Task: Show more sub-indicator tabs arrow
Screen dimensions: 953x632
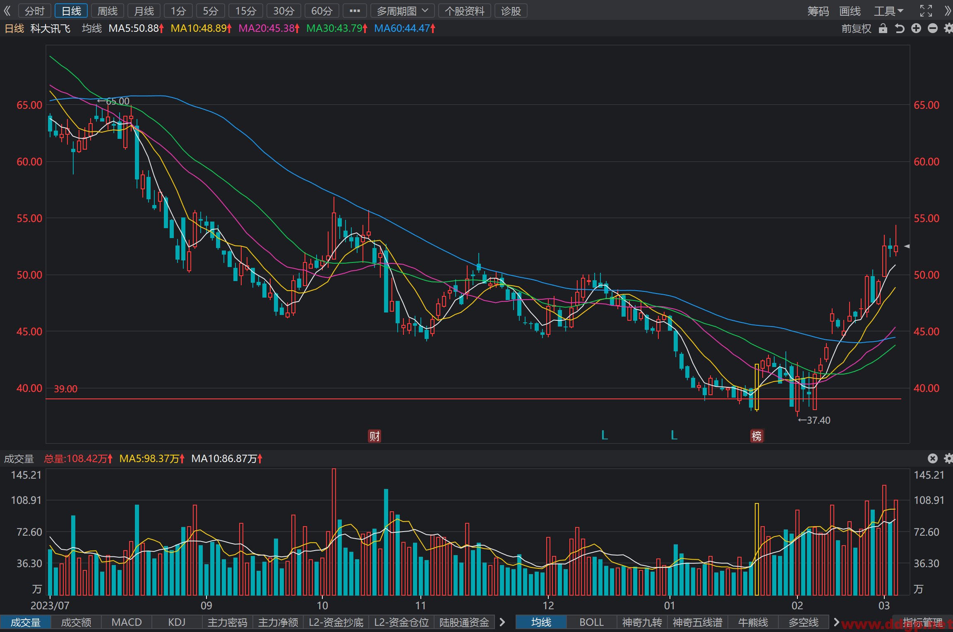Action: point(502,622)
